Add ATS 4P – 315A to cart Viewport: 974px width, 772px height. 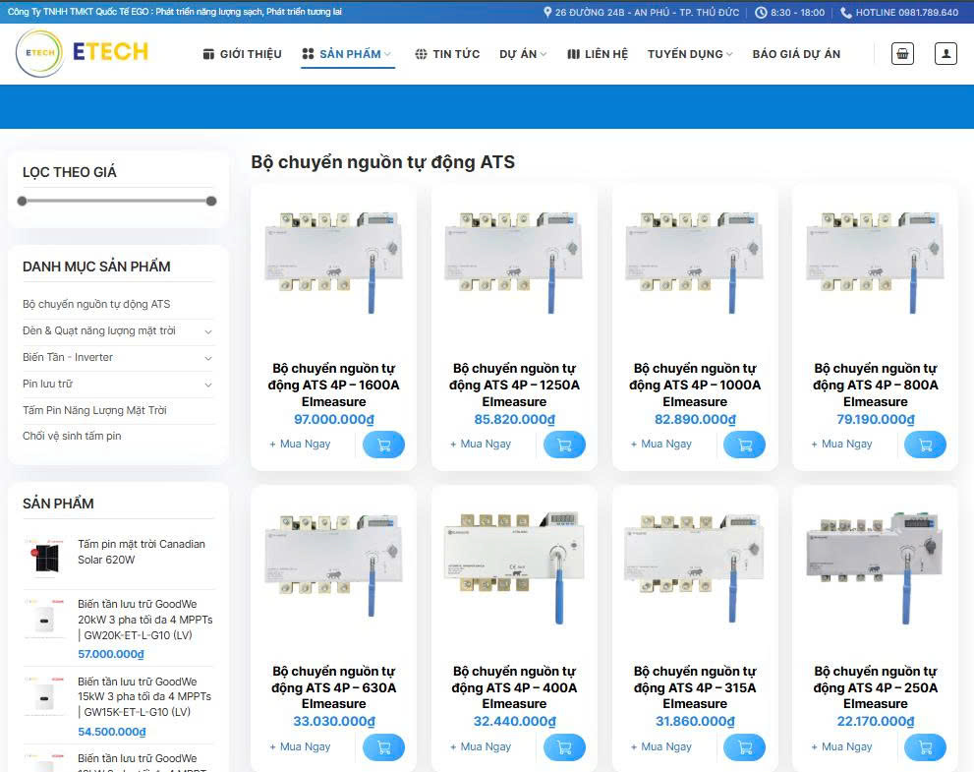[x=744, y=747]
